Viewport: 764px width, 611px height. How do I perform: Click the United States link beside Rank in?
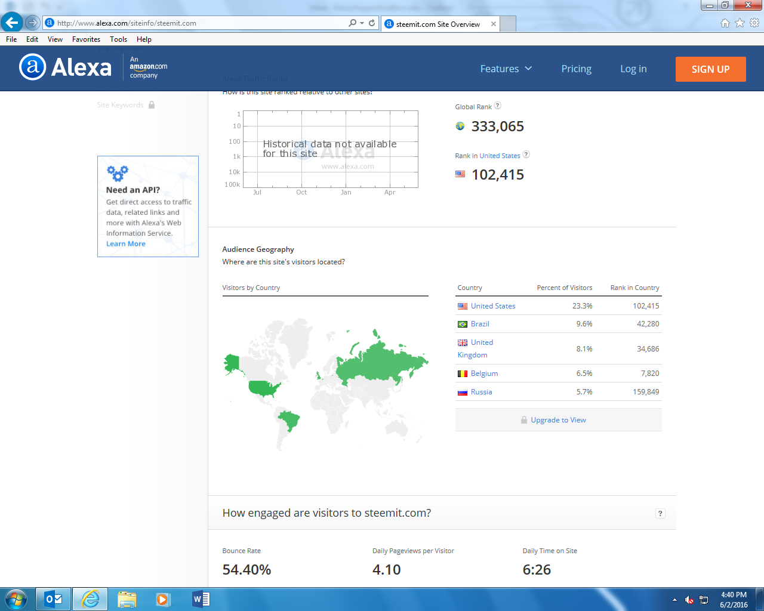500,156
